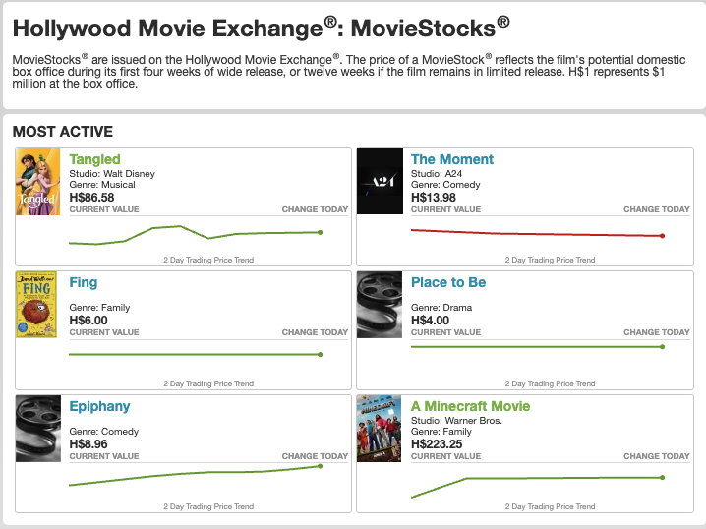Click The Moment A24 poster thumbnail

click(x=380, y=183)
